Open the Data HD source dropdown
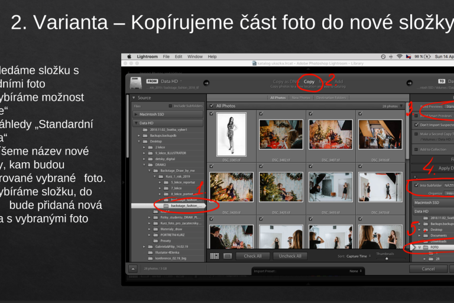The height and width of the screenshot is (303, 454). click(171, 81)
